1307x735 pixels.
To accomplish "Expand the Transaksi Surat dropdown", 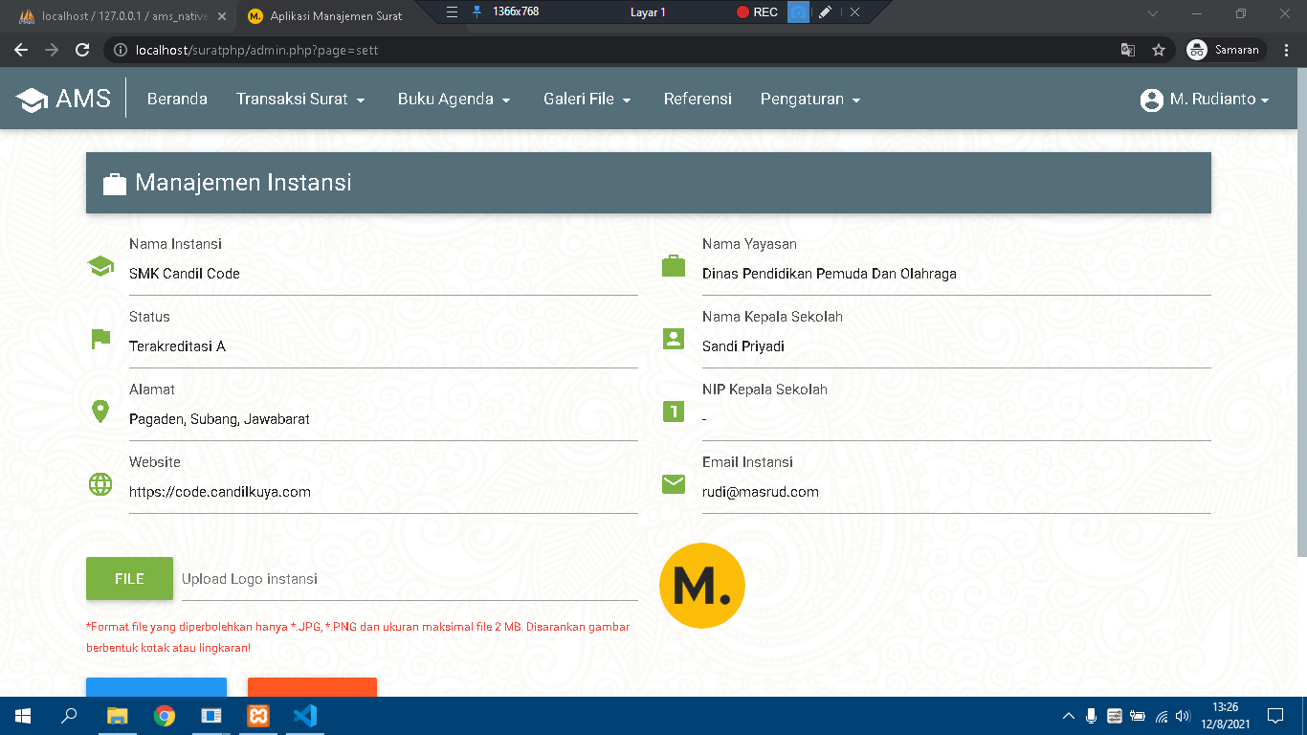I will (300, 99).
